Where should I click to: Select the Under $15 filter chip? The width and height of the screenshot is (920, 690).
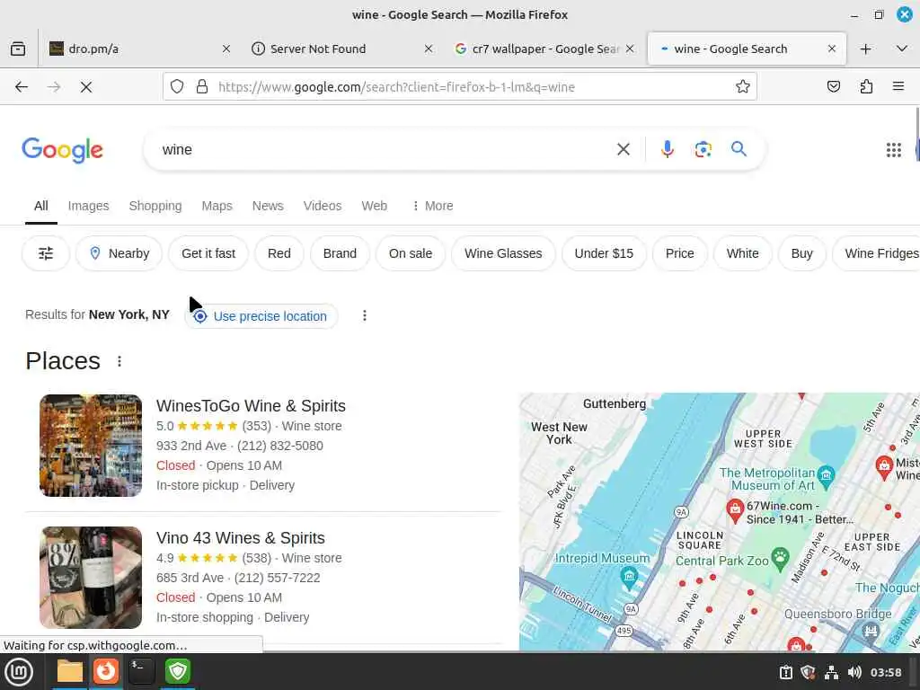[x=604, y=253]
